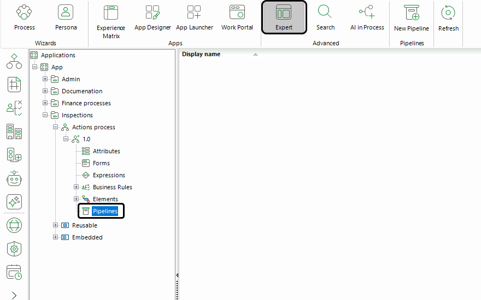Open the robot bots sidebar icon
Screen dimensions: 481x300
click(14, 178)
